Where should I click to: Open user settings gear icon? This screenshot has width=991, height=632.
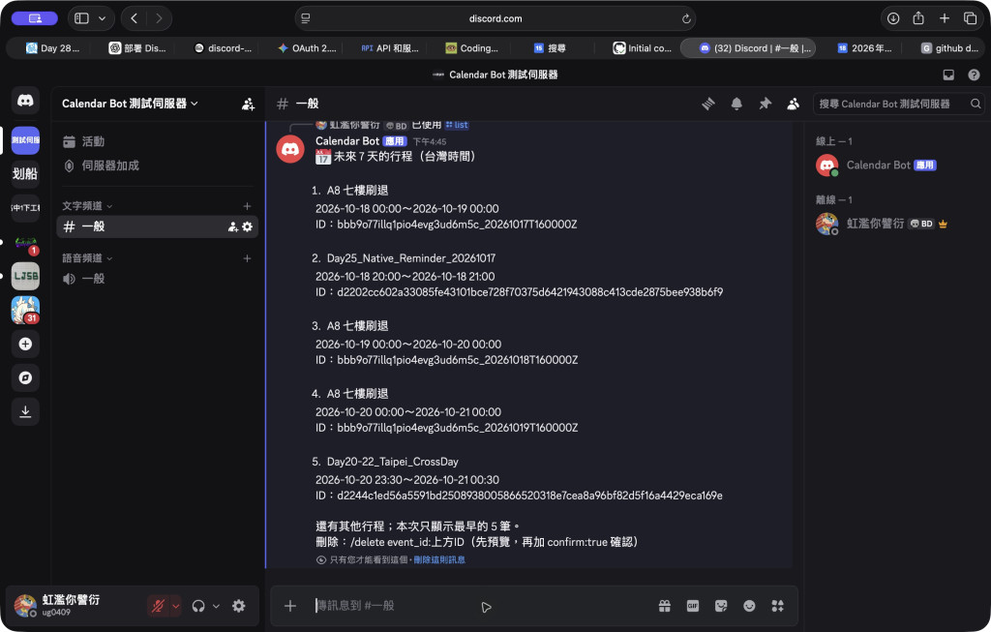pyautogui.click(x=238, y=606)
